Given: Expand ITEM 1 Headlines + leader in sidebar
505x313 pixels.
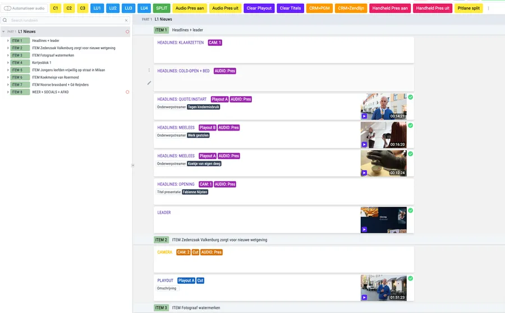Looking at the screenshot, I should (8, 40).
